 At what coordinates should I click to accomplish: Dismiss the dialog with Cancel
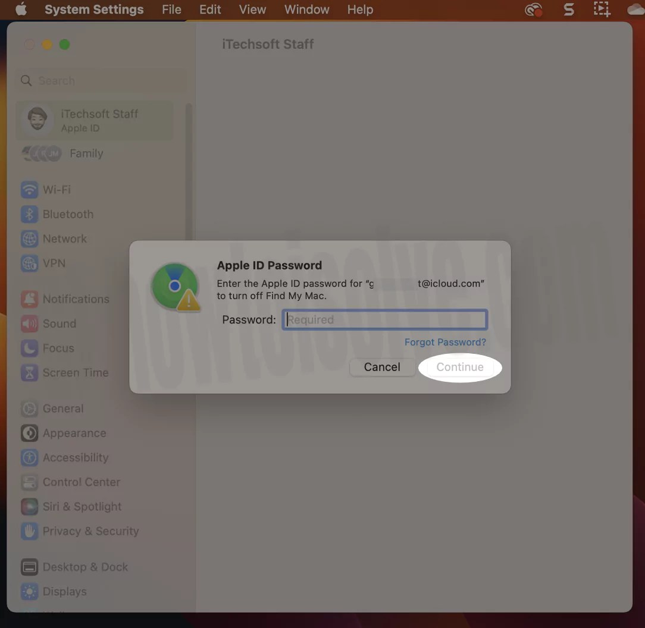pos(382,367)
